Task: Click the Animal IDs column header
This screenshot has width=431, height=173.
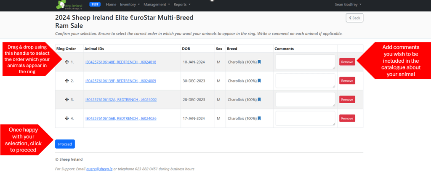Action: click(x=94, y=49)
